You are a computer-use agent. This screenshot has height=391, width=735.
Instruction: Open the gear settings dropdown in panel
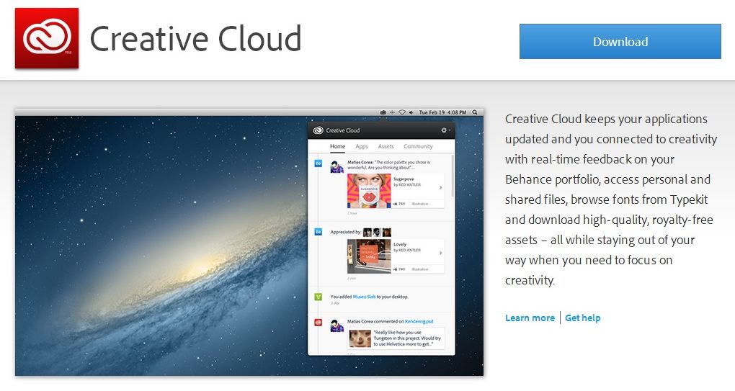point(445,130)
